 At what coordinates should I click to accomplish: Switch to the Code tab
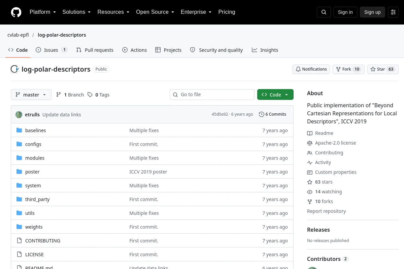[18, 50]
